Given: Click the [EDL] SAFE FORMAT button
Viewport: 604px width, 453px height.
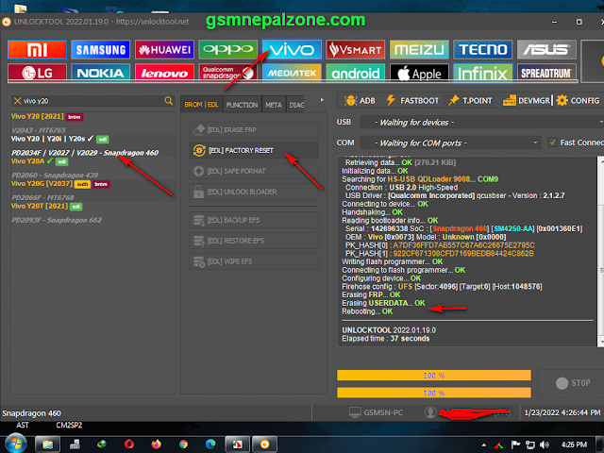Looking at the screenshot, I should [254, 171].
